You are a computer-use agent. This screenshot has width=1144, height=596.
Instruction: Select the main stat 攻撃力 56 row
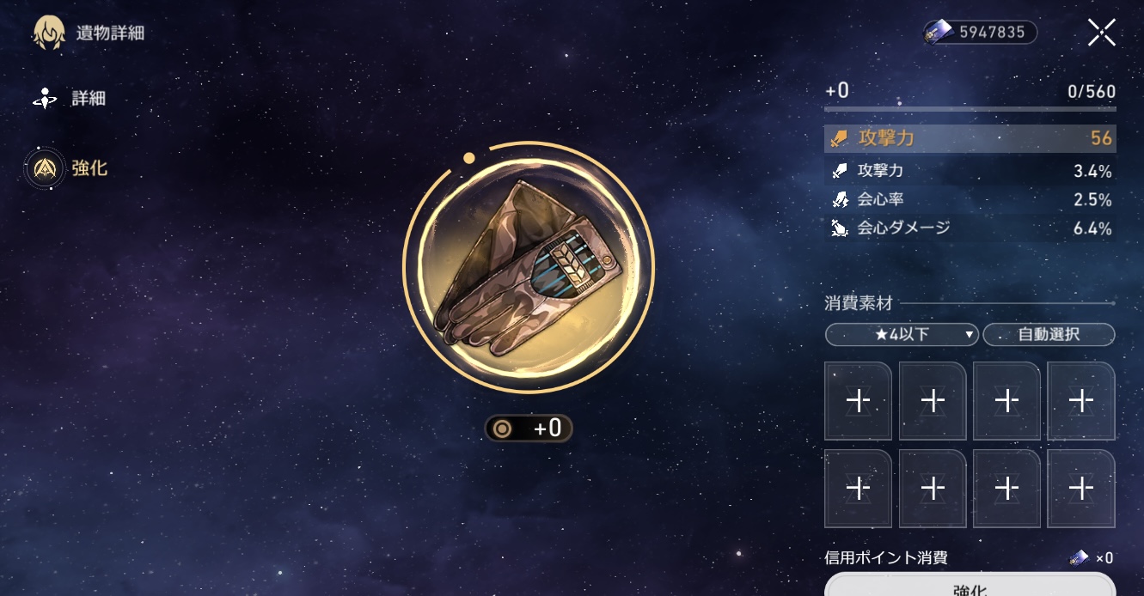click(x=970, y=138)
